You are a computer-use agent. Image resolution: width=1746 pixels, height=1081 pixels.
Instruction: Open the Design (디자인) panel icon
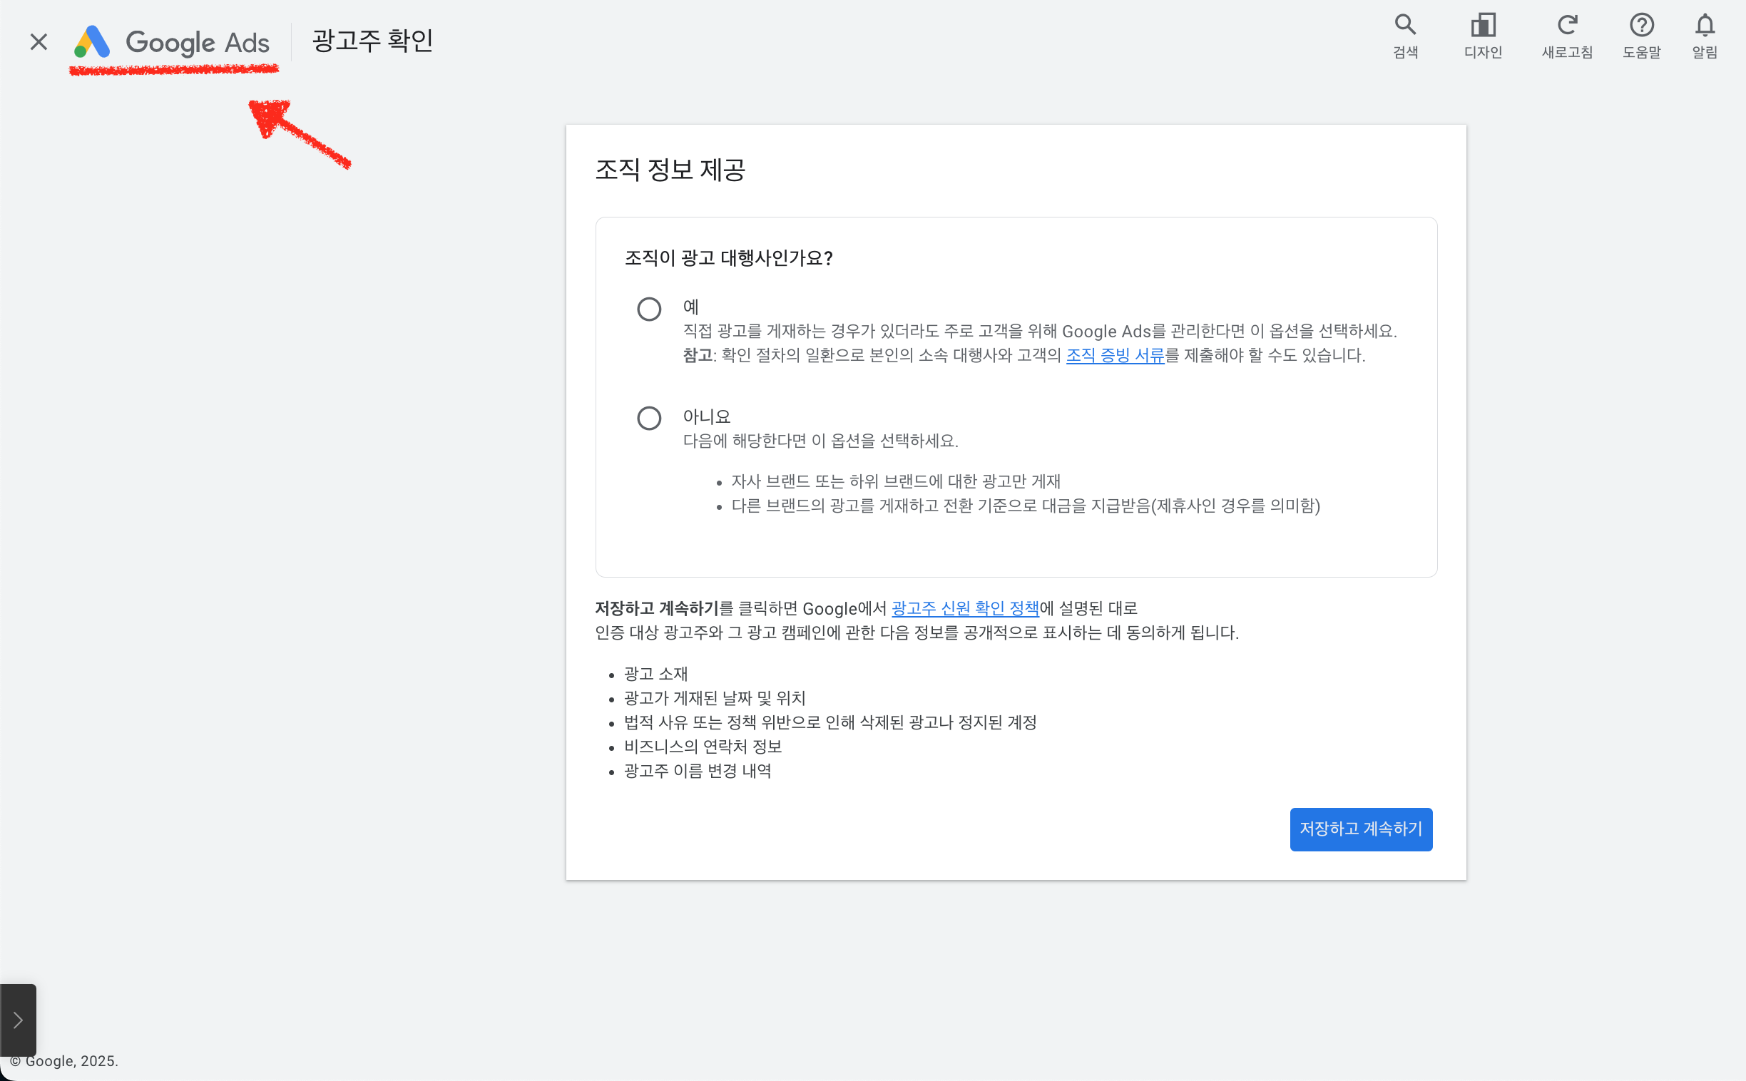1483,25
